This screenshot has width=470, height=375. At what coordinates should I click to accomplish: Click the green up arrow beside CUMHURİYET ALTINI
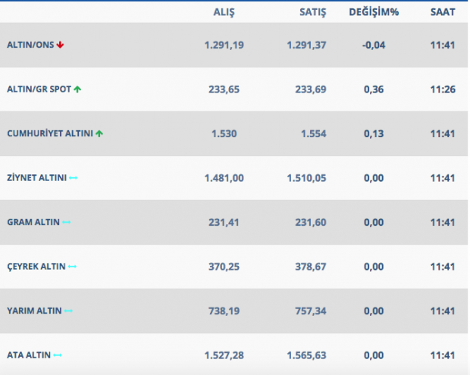[x=99, y=133]
